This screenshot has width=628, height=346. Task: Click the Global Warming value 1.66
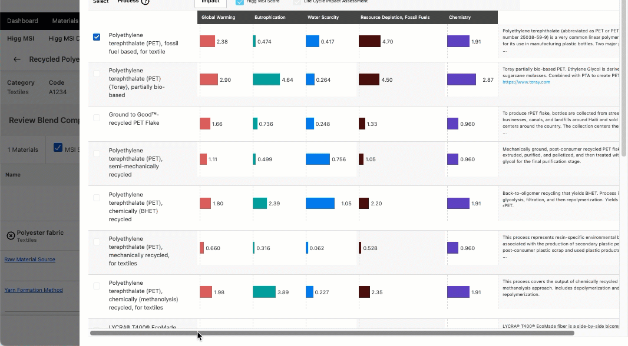217,124
